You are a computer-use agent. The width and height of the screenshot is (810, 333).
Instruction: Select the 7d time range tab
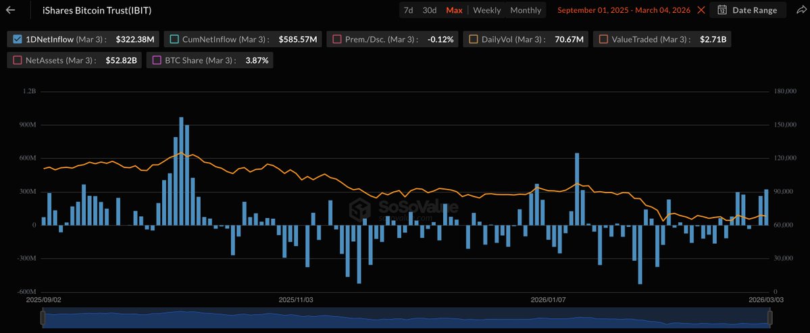[x=408, y=10]
